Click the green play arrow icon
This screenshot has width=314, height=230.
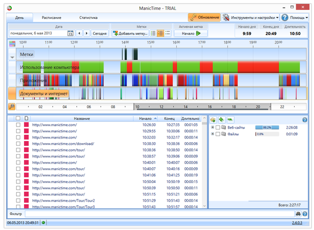click(x=198, y=33)
